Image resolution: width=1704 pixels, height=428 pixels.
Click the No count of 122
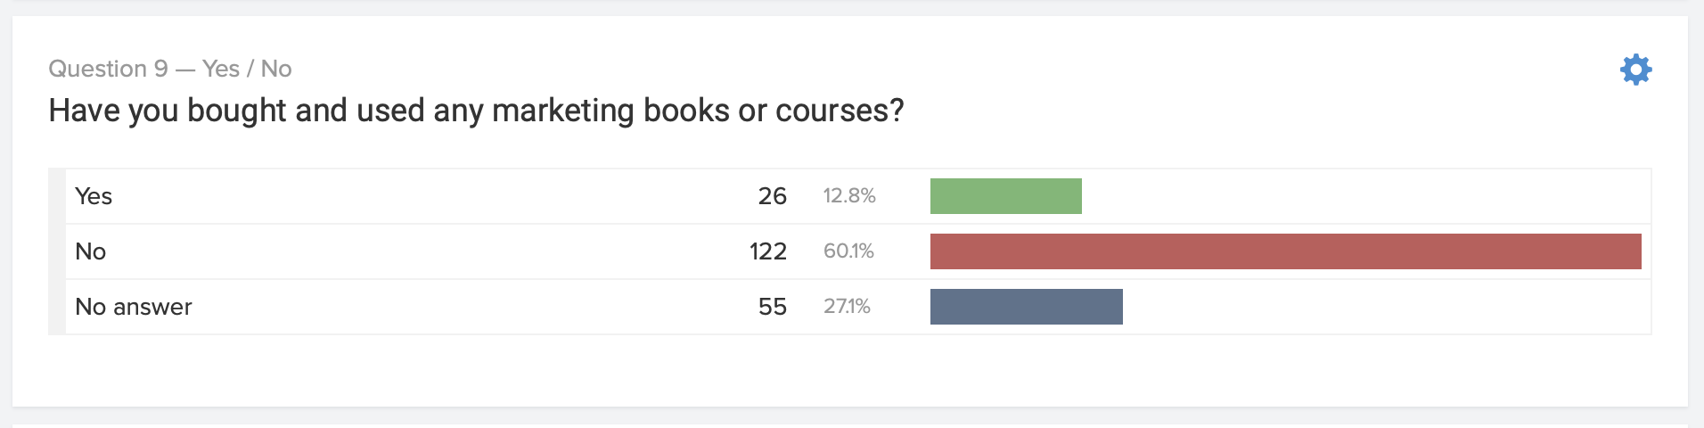click(x=767, y=251)
